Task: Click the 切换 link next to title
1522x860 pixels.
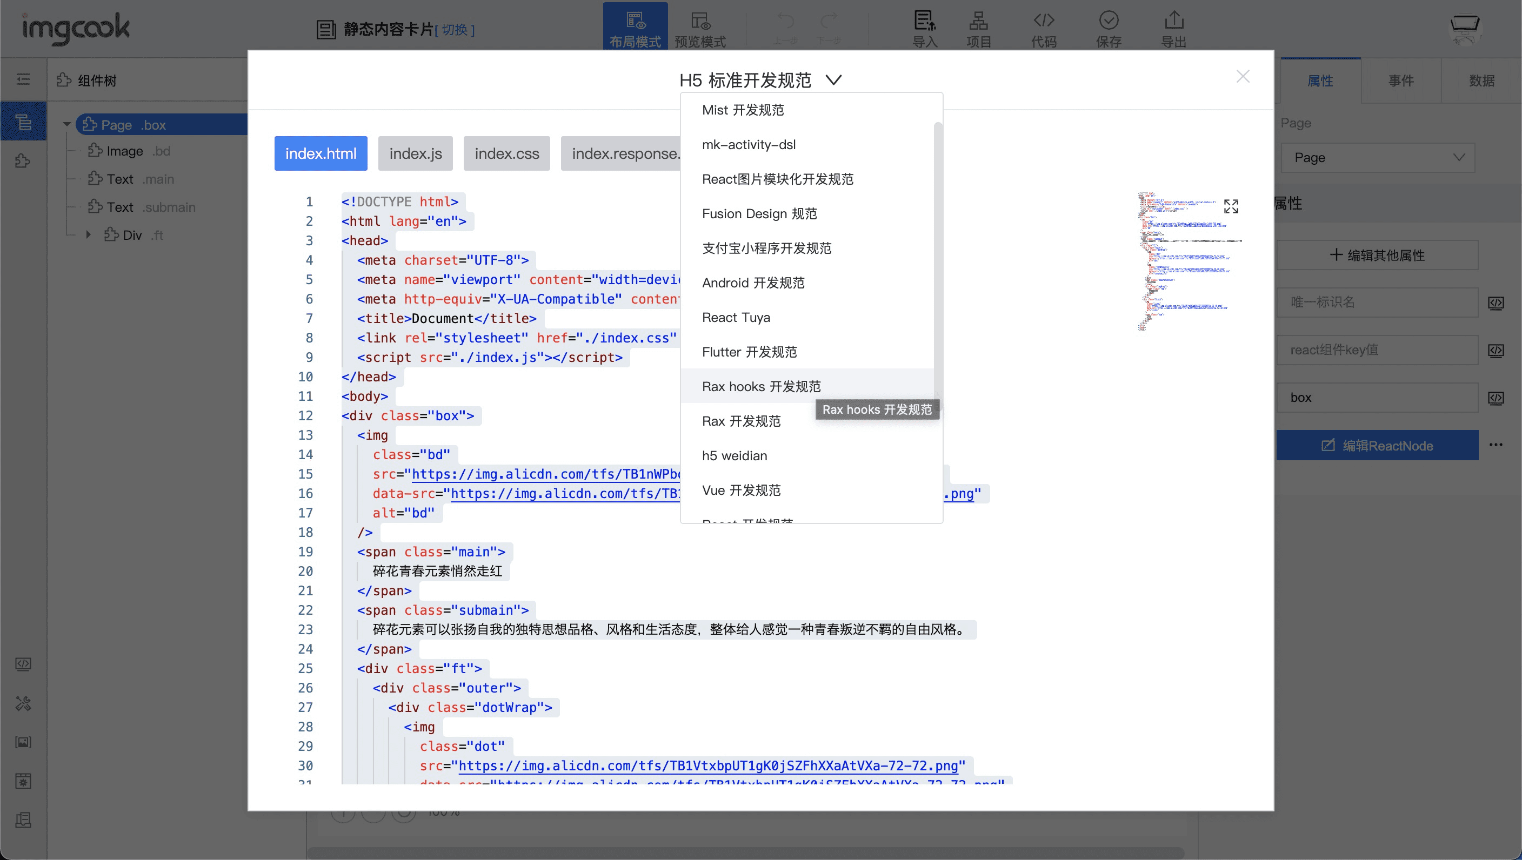Action: [455, 30]
